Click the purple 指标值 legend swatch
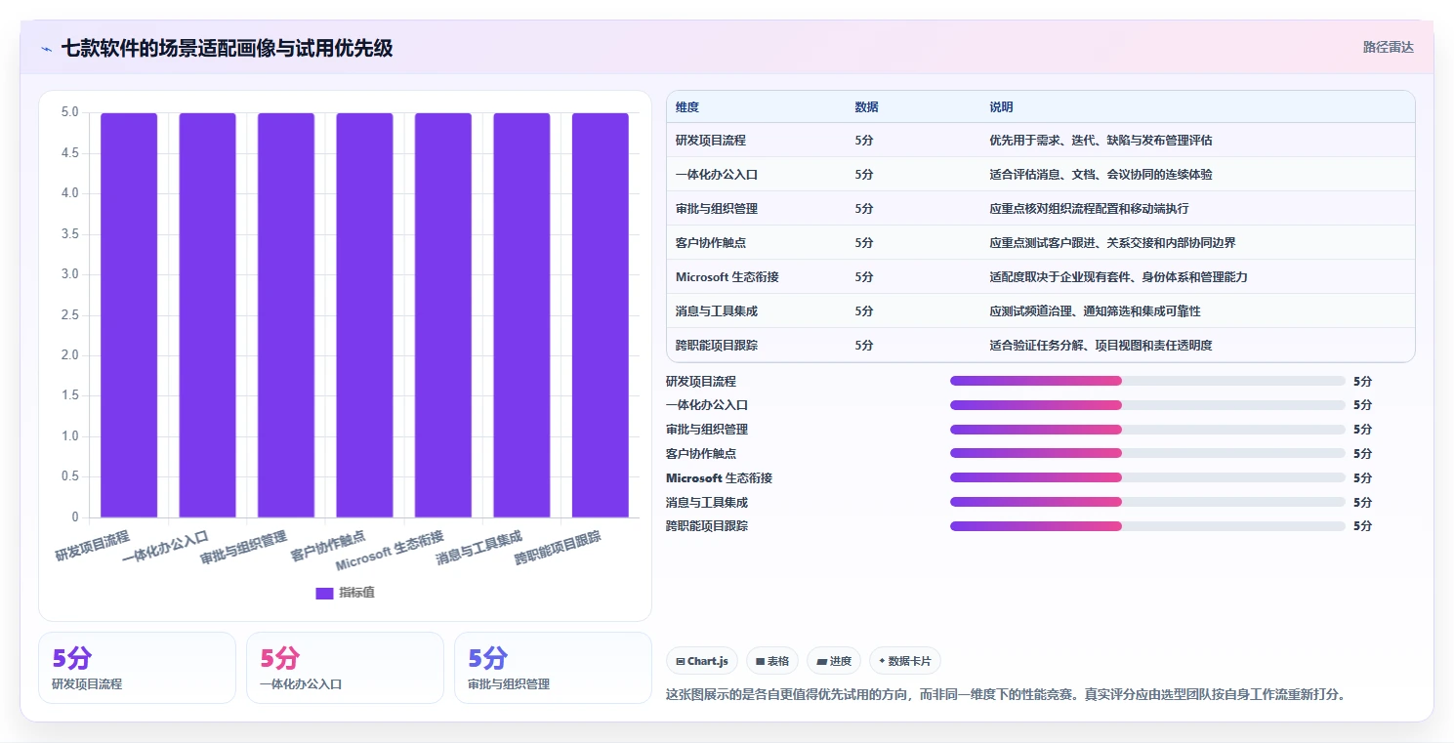The width and height of the screenshot is (1454, 743). 325,594
